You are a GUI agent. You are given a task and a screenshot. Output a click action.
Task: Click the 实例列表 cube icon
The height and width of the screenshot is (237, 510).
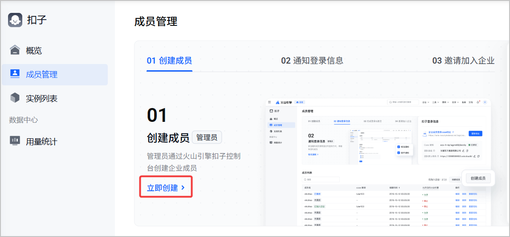click(x=15, y=98)
